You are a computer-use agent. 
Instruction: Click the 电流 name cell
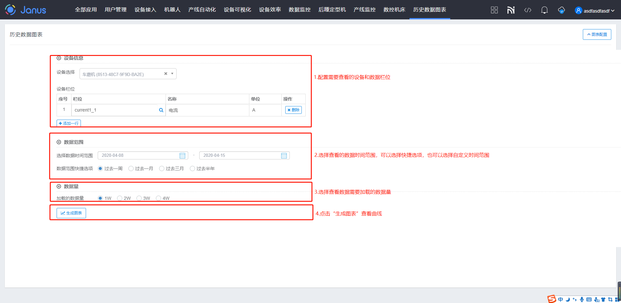207,110
